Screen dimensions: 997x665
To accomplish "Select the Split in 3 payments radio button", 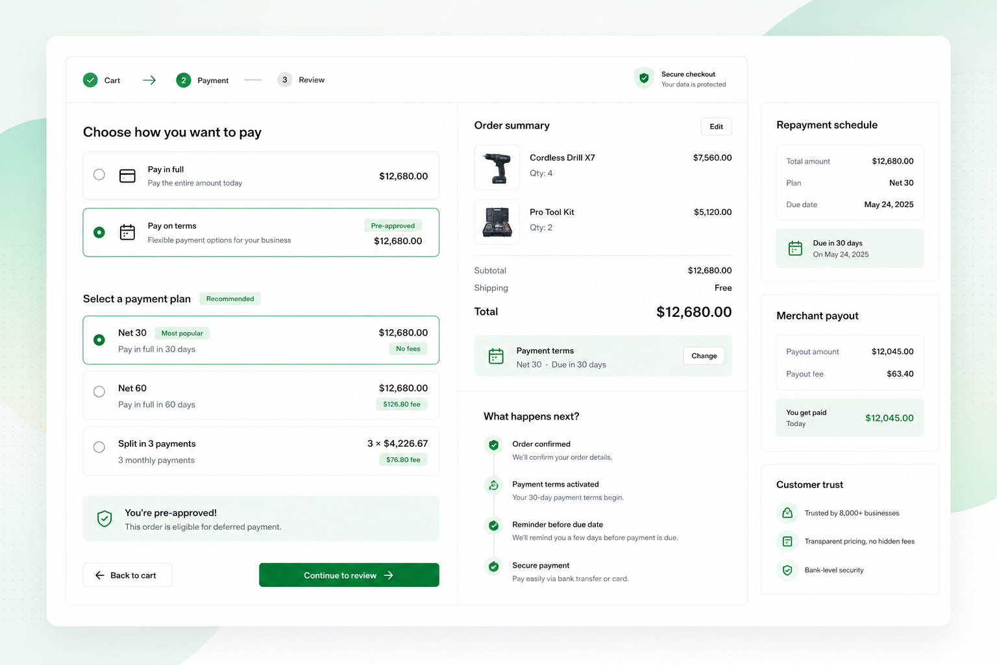I will [x=99, y=447].
